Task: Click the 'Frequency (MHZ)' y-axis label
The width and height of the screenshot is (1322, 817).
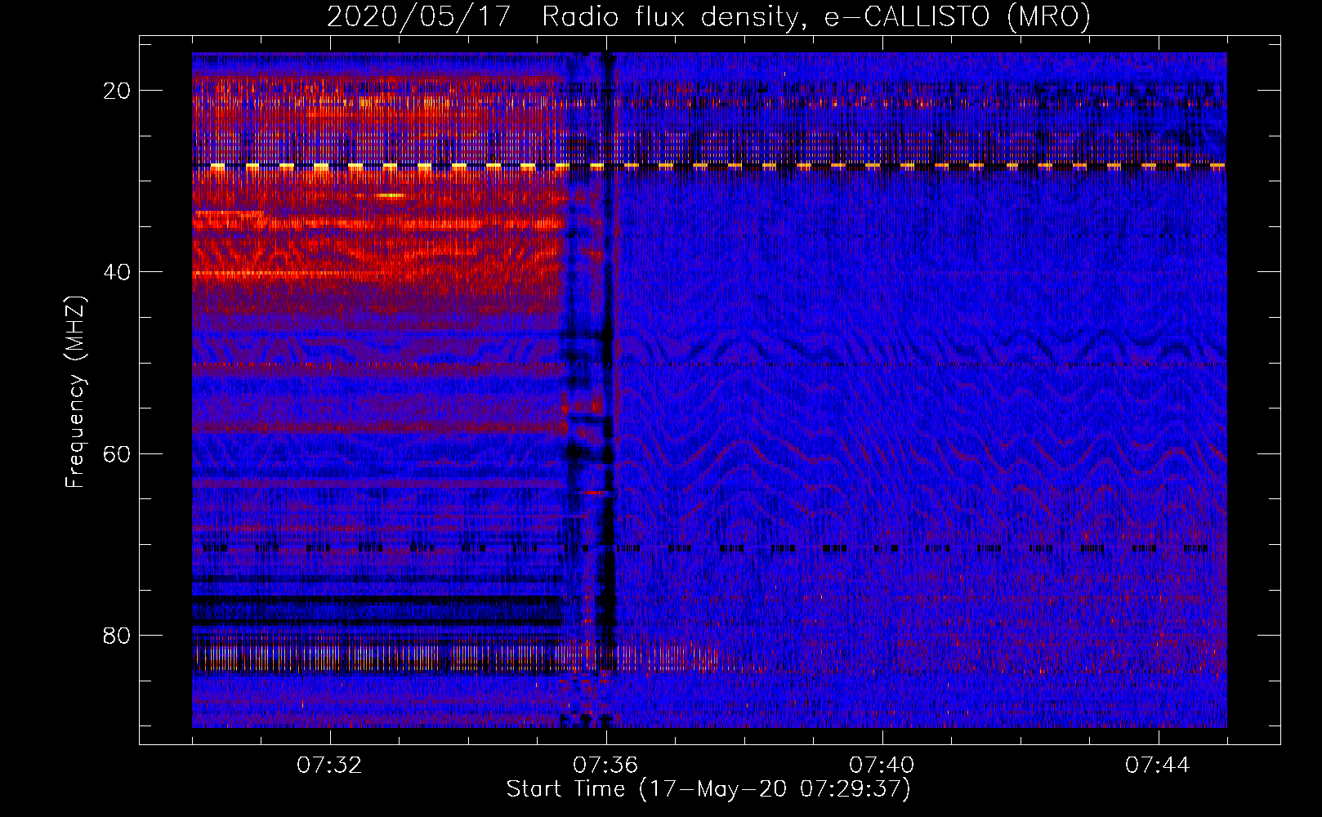Action: tap(75, 392)
